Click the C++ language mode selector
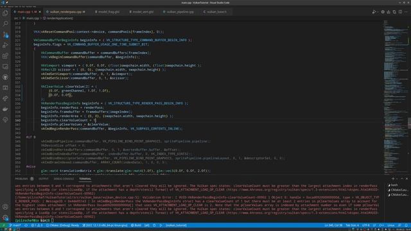Viewport: 411px width, 231px height. (381, 225)
